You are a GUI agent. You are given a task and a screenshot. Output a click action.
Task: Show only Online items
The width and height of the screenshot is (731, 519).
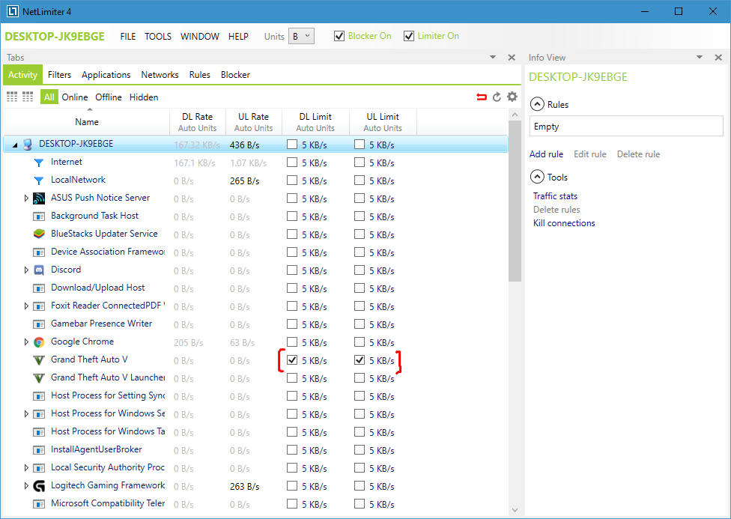[75, 97]
